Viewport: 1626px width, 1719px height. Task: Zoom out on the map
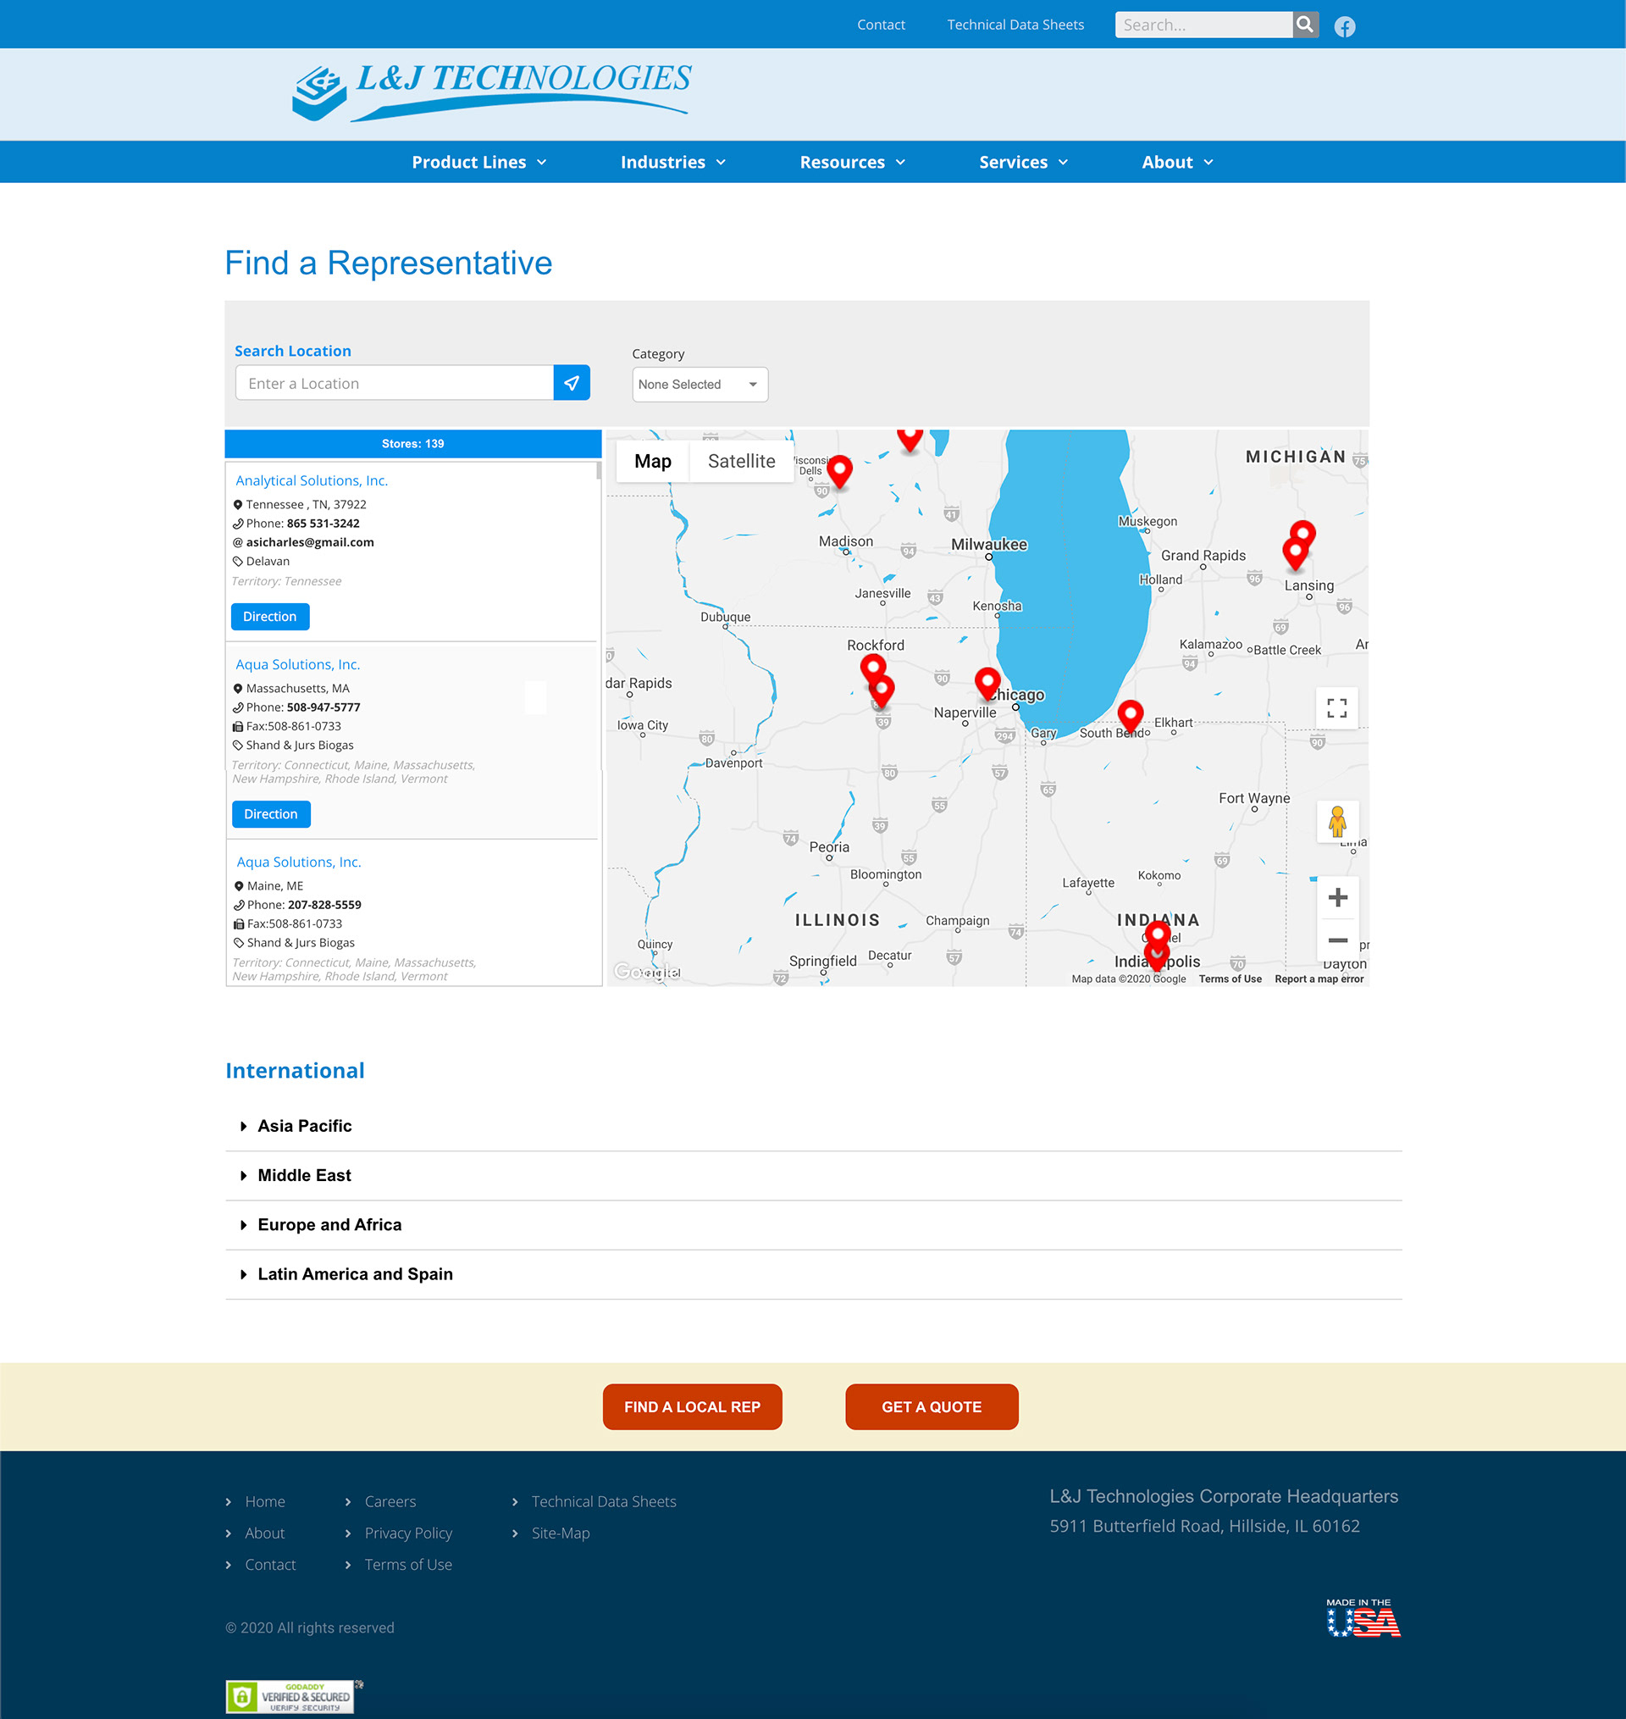point(1337,940)
